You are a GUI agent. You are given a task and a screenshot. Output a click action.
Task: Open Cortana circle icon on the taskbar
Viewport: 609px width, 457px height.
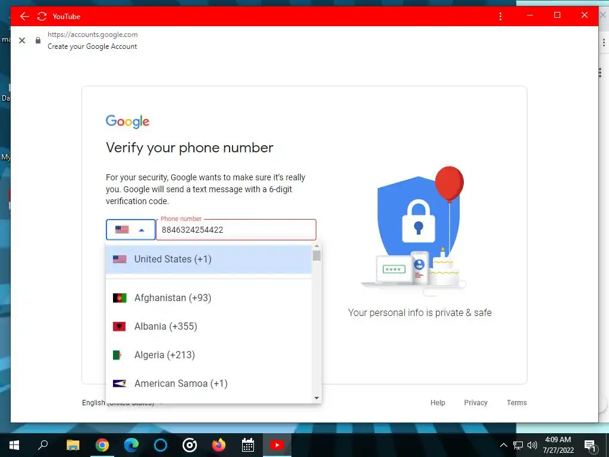pos(161,445)
